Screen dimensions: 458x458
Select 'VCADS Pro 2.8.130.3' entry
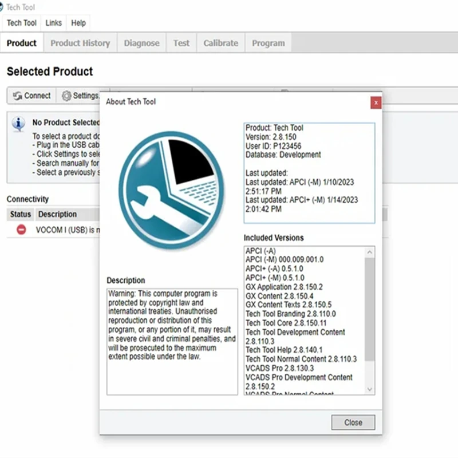pos(279,368)
